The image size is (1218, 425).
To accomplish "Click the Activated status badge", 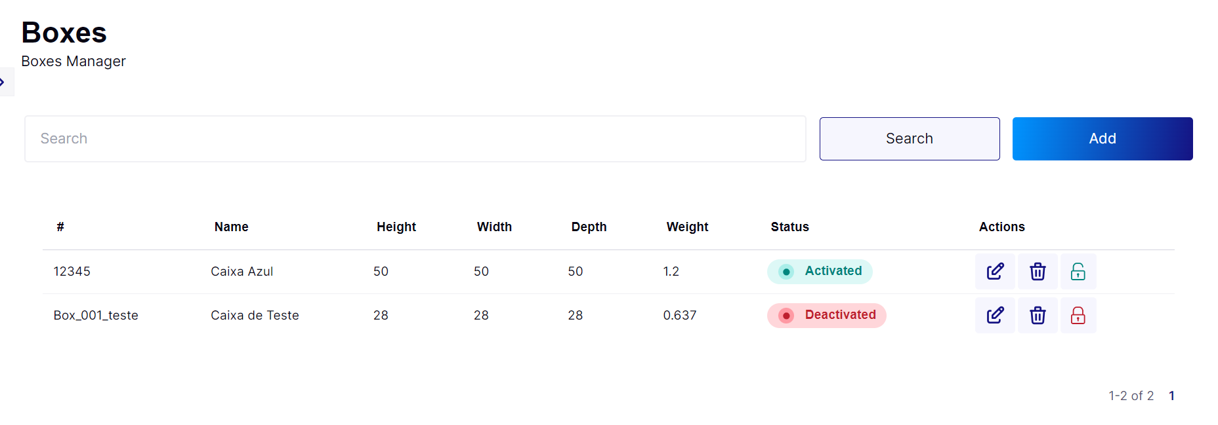I will (820, 271).
